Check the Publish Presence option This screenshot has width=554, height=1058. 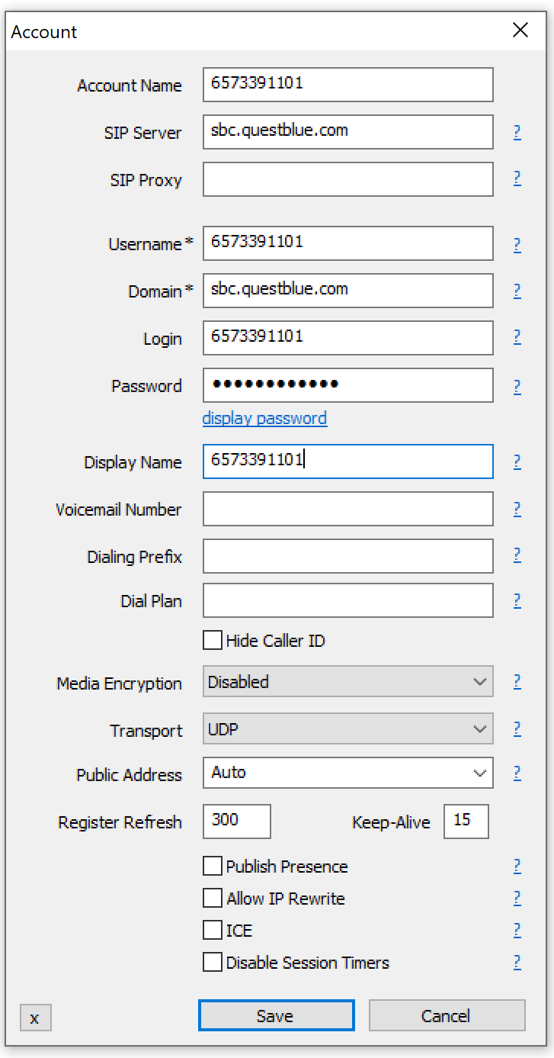[x=213, y=867]
